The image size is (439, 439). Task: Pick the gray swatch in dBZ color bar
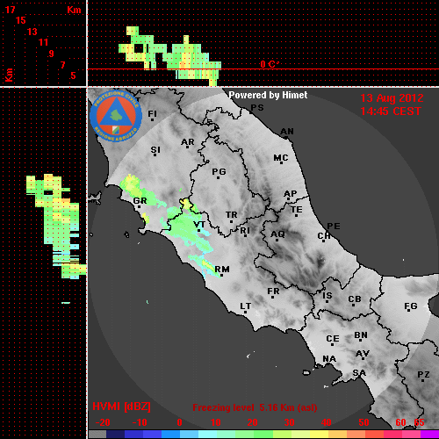tap(97, 434)
